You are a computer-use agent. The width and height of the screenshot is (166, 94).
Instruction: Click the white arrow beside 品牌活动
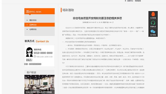pyautogui.click(x=27, y=25)
